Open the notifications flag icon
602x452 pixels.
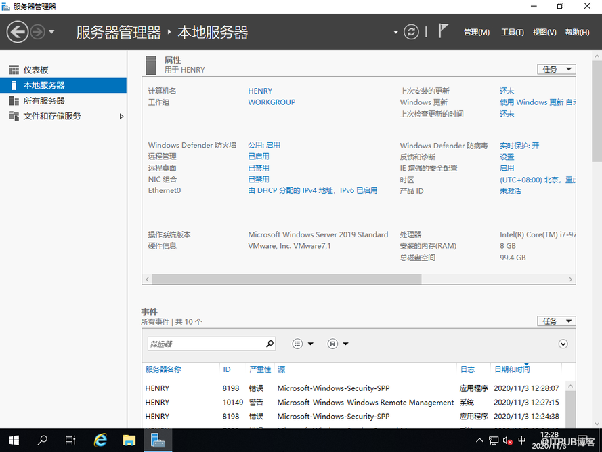[x=444, y=31]
